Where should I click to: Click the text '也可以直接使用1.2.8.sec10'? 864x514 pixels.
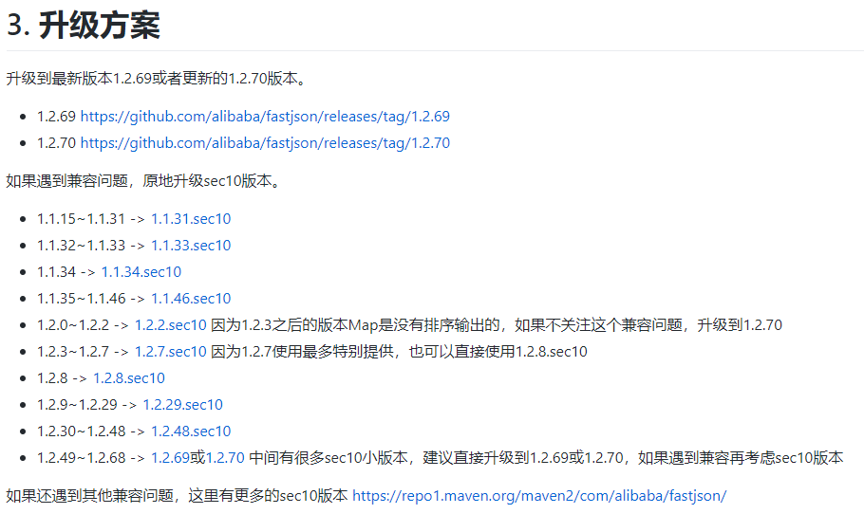coord(498,352)
